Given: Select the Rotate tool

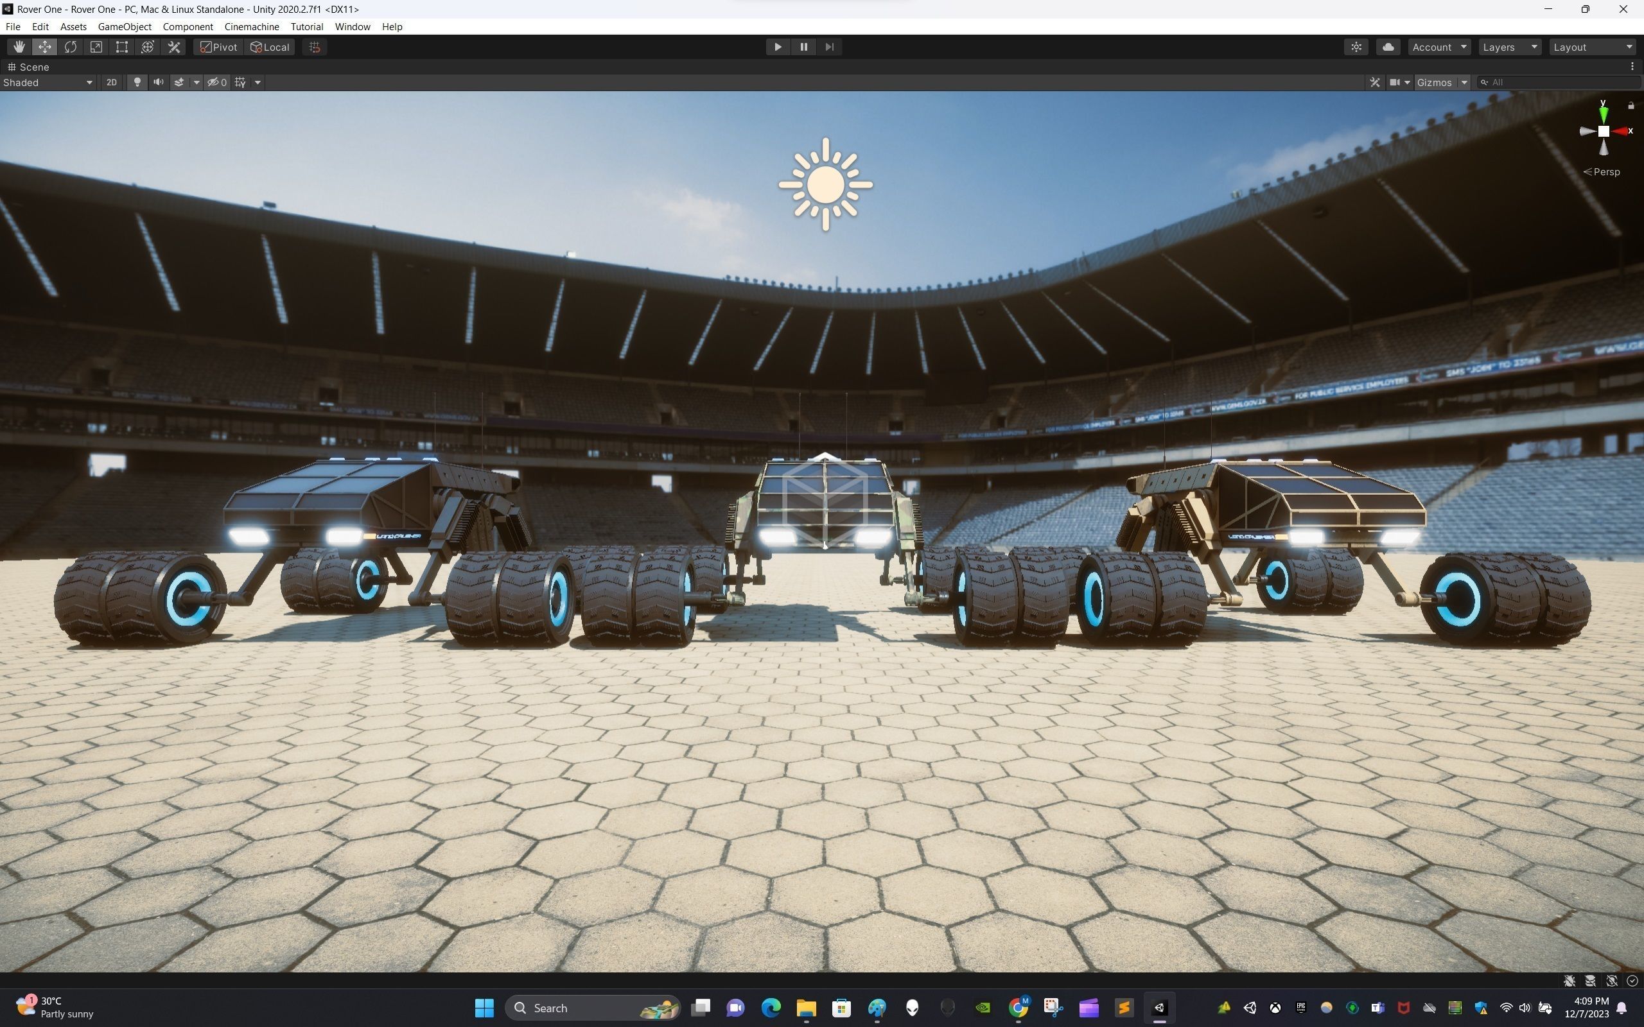Looking at the screenshot, I should click(x=71, y=47).
